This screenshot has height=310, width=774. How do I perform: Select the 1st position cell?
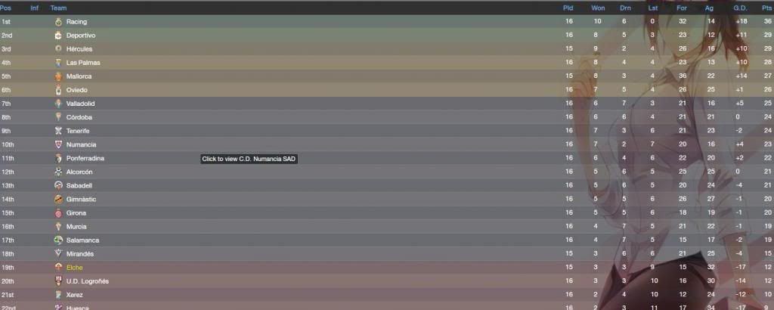[5, 22]
